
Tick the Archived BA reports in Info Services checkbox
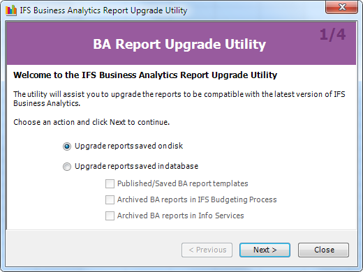coord(110,216)
